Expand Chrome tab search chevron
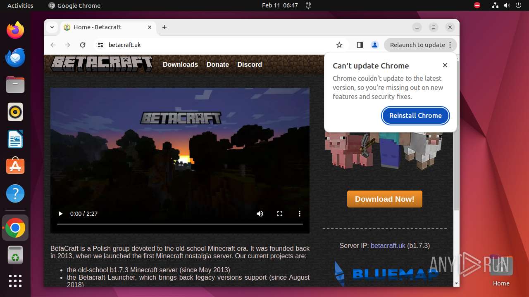Viewport: 529px width, 297px height. (52, 27)
